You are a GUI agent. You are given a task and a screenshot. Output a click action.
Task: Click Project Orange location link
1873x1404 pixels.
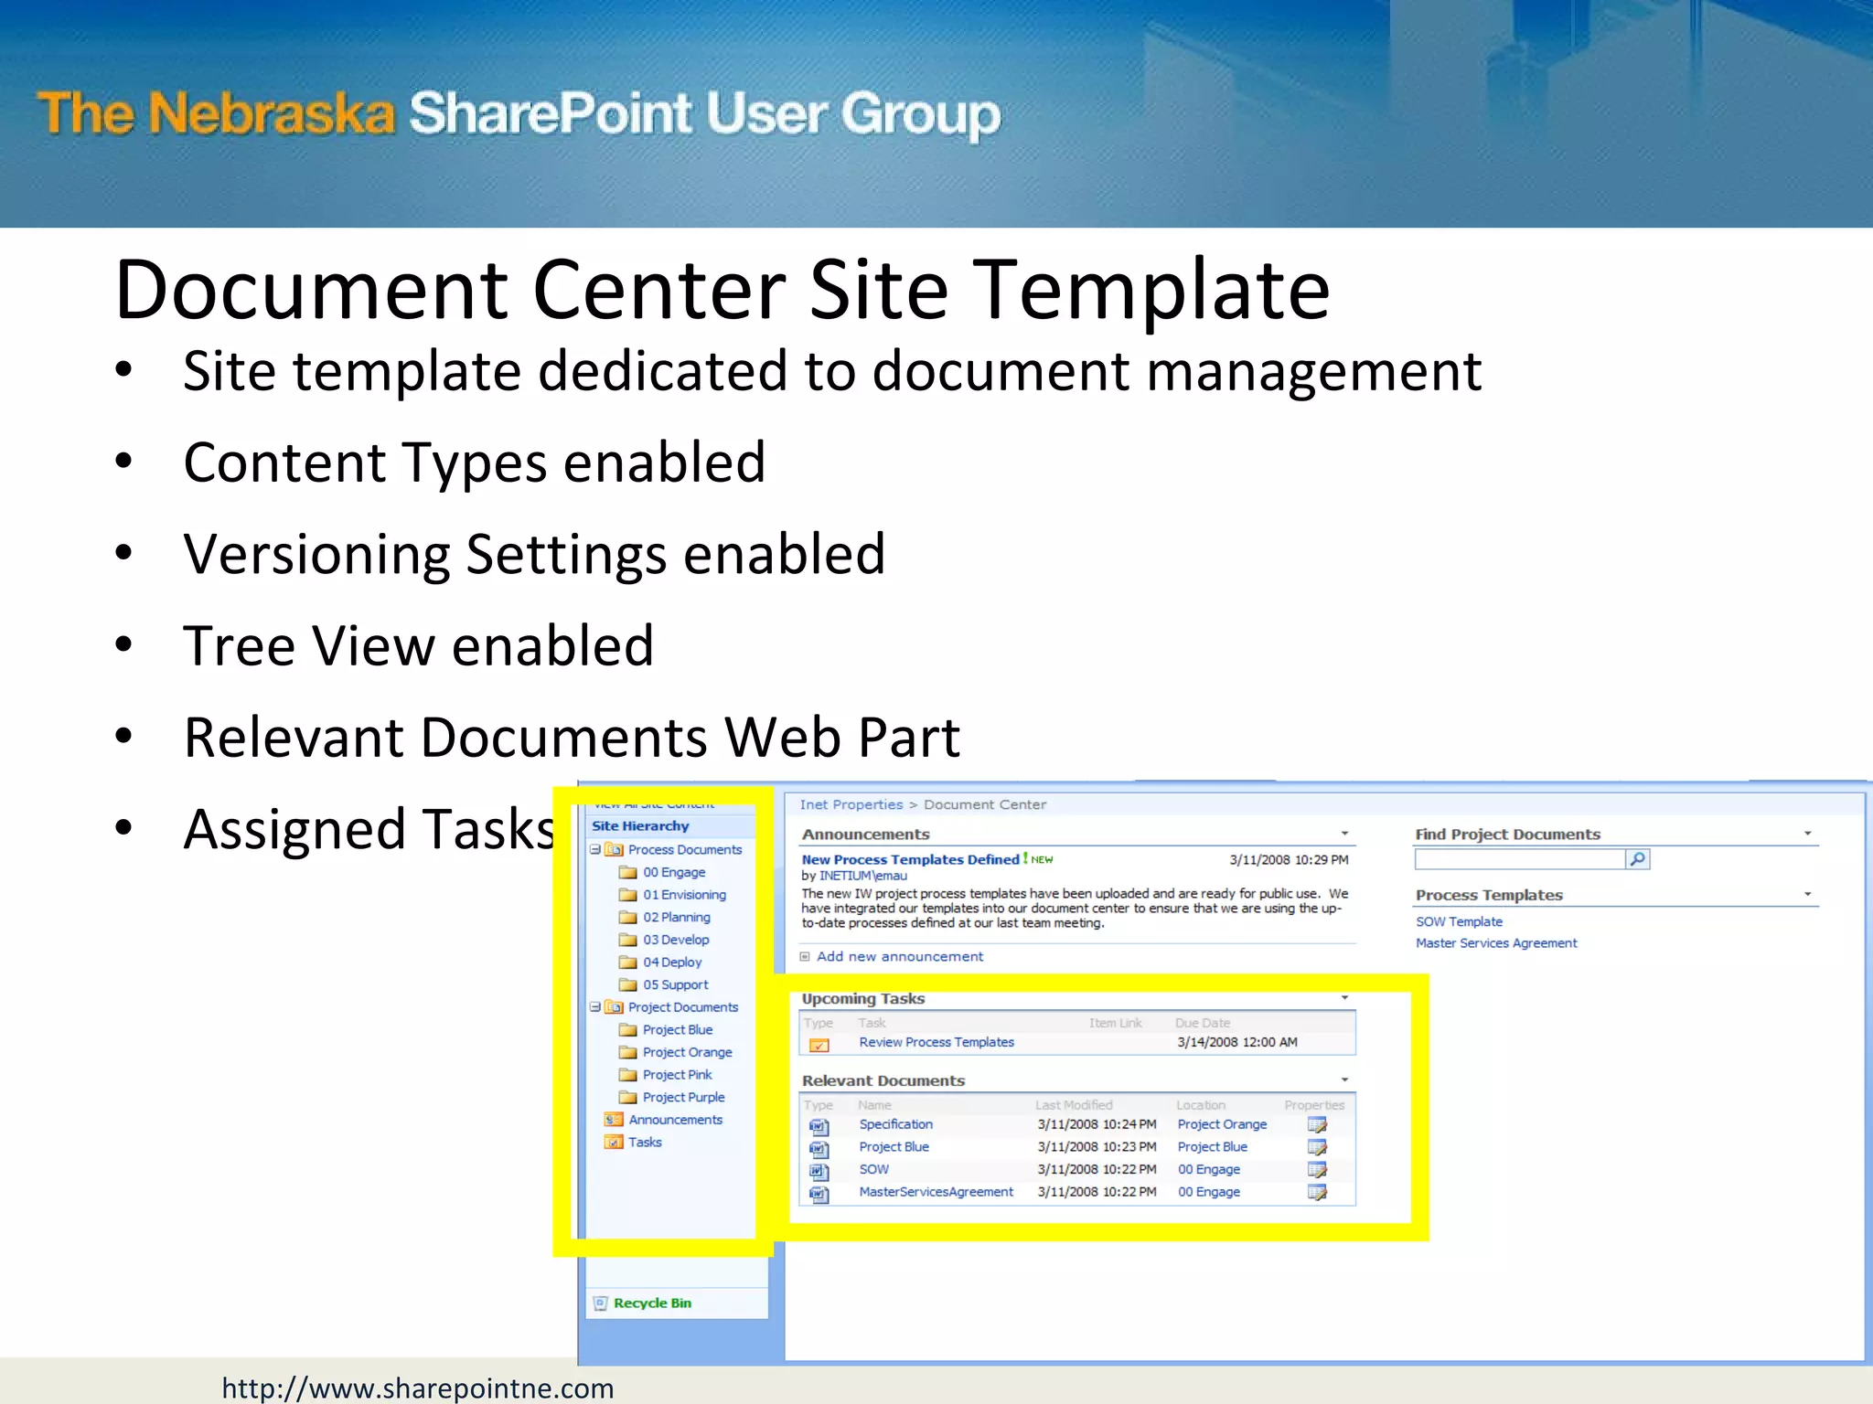click(1222, 1124)
